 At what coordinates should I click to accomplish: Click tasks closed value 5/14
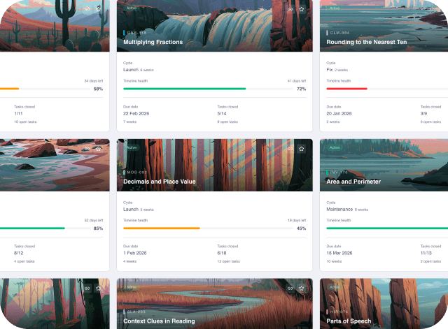tap(222, 113)
